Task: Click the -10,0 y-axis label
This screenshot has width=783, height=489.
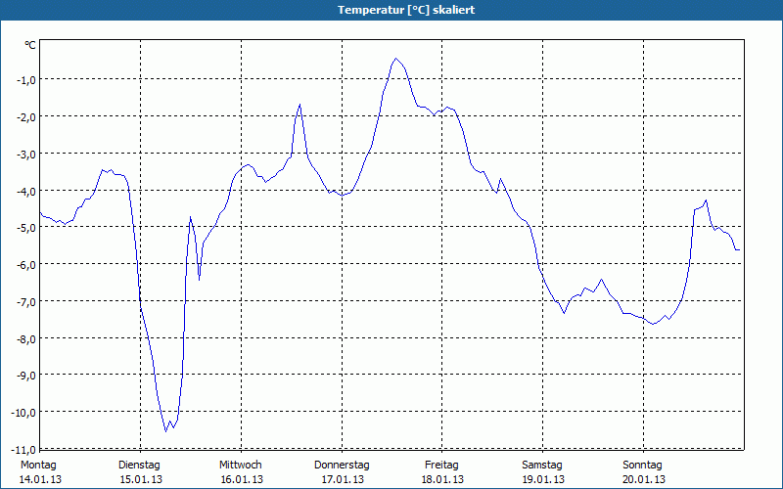Action: click(23, 412)
